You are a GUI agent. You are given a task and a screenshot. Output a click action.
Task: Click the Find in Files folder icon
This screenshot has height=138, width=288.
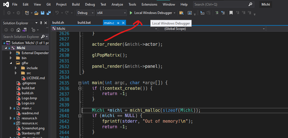coord(181,13)
